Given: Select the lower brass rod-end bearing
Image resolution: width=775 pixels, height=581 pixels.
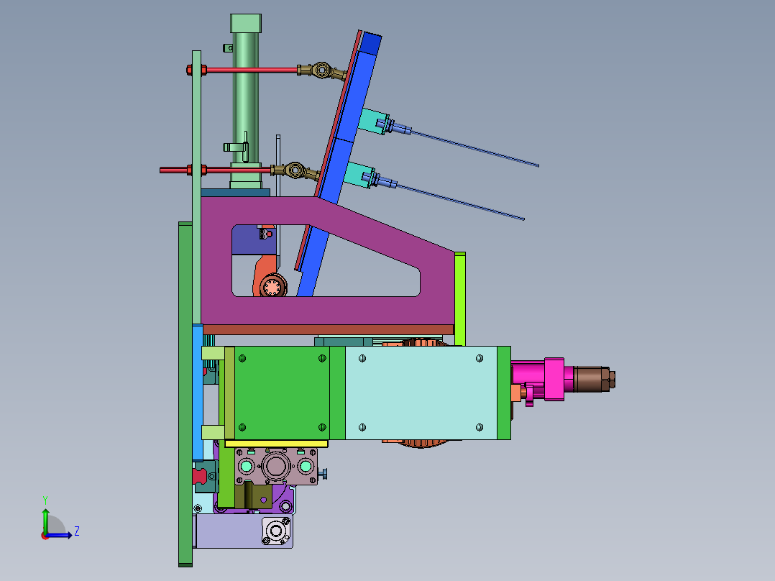Looking at the screenshot, I should [x=295, y=170].
